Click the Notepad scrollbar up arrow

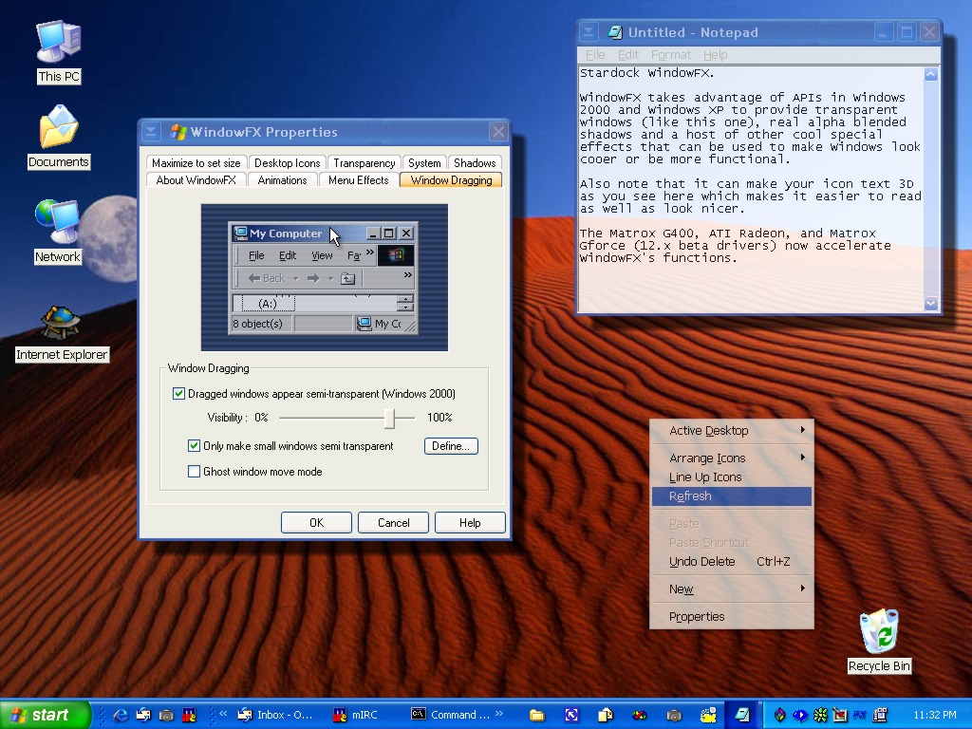pos(931,74)
